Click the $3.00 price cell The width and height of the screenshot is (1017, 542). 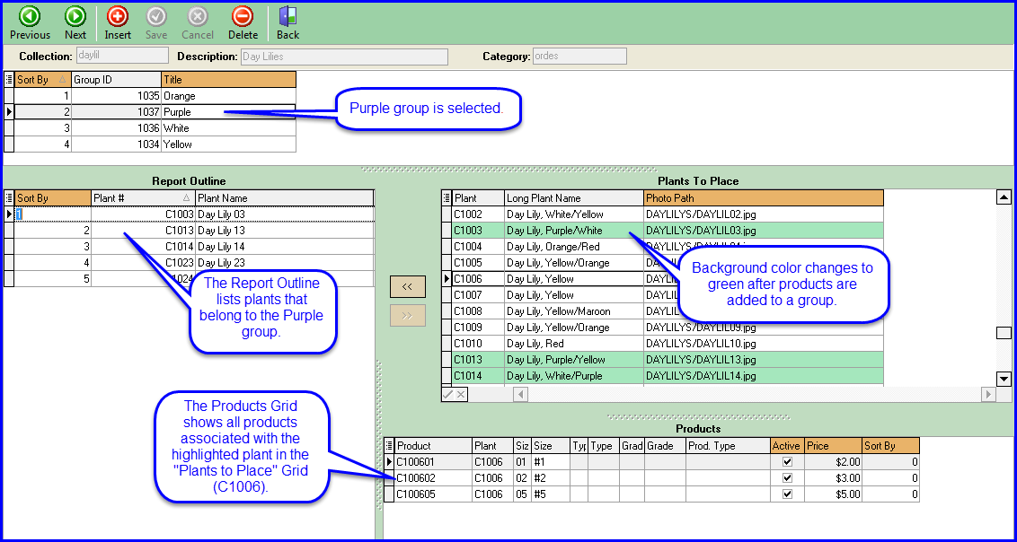tap(833, 478)
